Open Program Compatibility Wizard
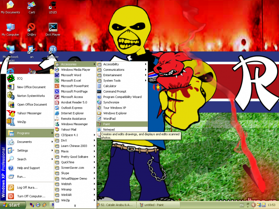The image size is (279, 209). 122,97
